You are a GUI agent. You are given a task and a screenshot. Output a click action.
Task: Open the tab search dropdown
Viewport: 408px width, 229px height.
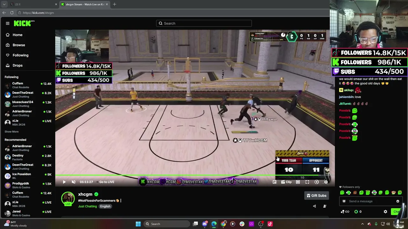4,4
